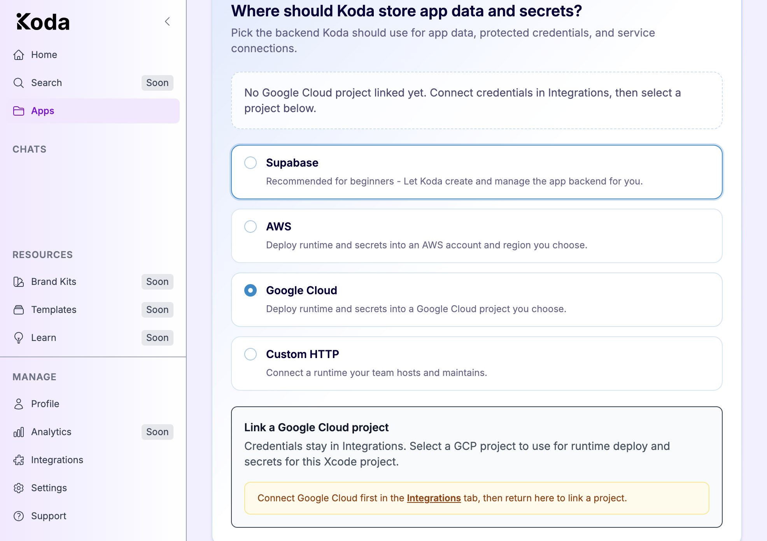
Task: Select the AWS radio button
Action: coord(250,227)
